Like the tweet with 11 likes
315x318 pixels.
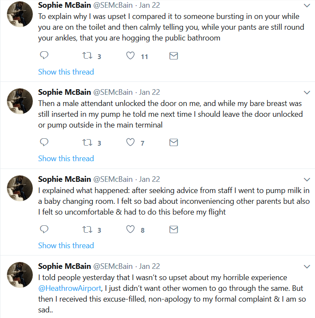(x=130, y=56)
